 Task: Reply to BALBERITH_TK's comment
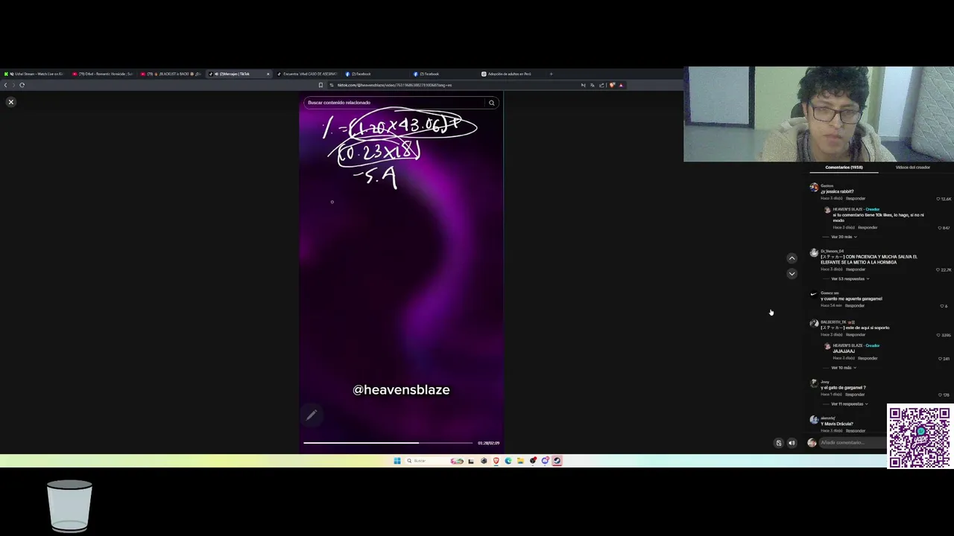pos(856,334)
